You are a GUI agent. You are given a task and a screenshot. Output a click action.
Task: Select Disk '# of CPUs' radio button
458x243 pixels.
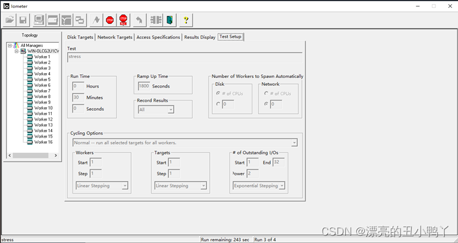pyautogui.click(x=218, y=93)
